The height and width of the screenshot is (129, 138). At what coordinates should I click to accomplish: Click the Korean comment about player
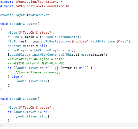coord(36,63)
